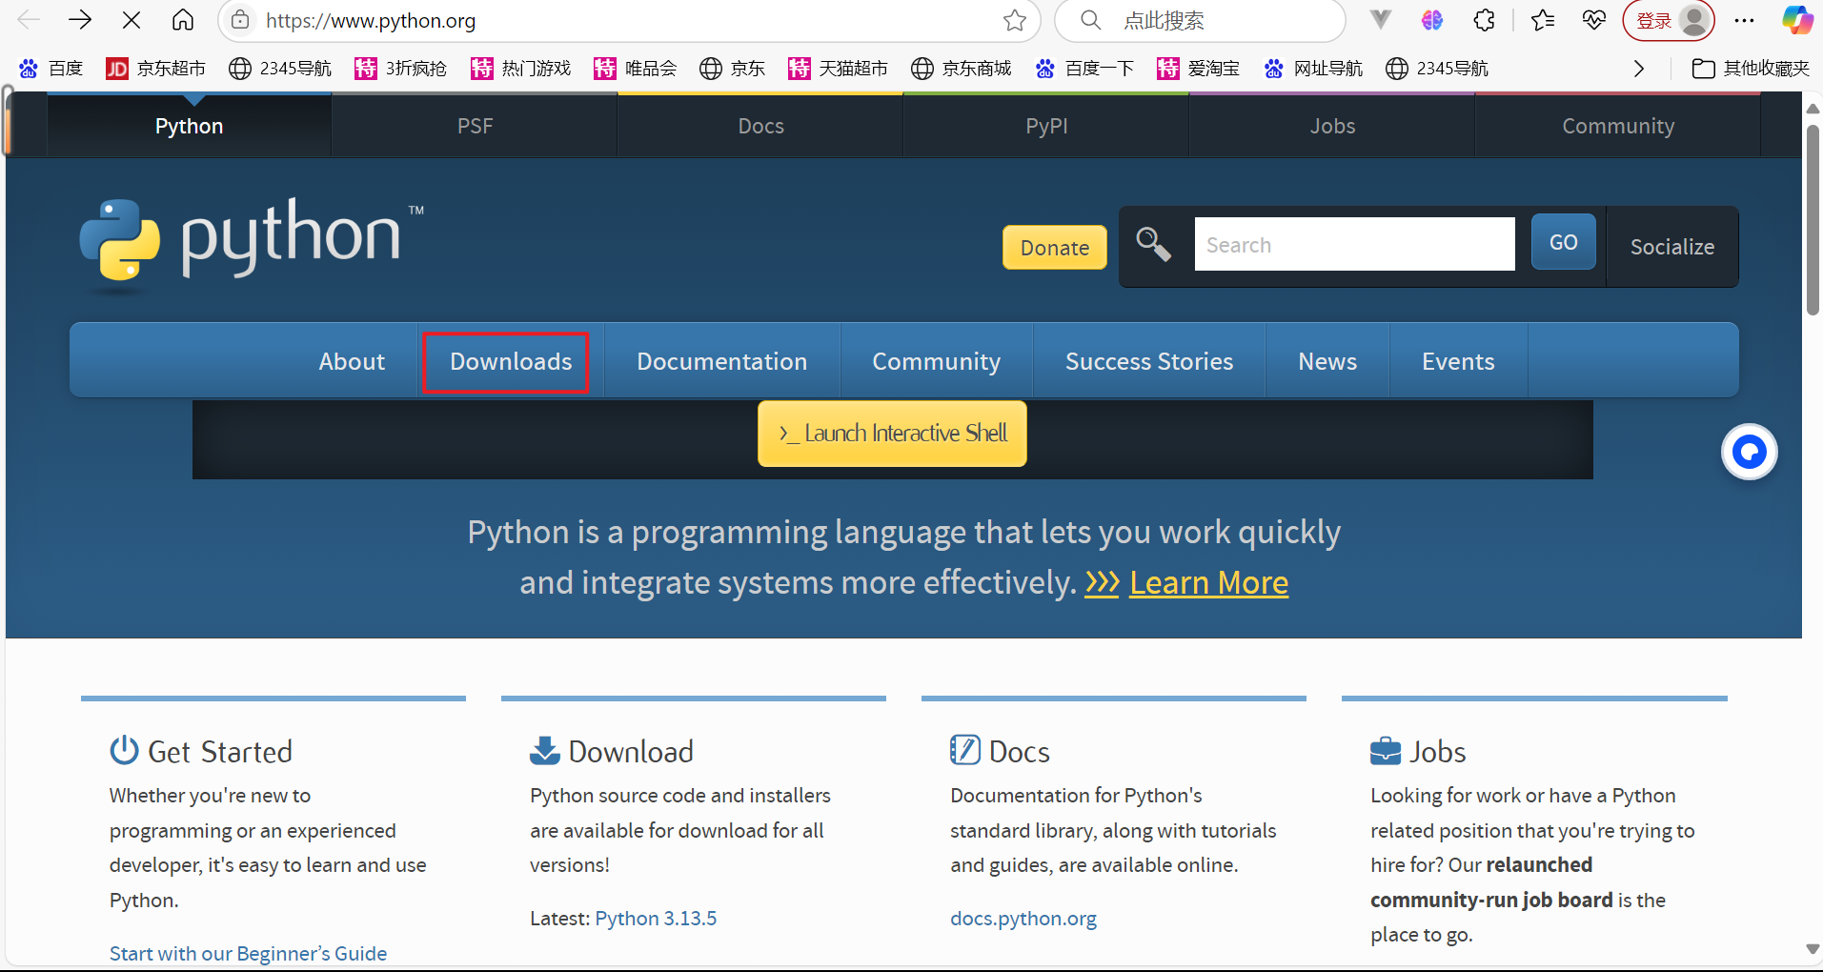Open the browser three-dot menu

pos(1744,20)
